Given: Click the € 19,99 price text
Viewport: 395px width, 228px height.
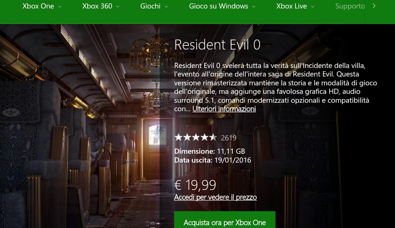Looking at the screenshot, I should (195, 185).
